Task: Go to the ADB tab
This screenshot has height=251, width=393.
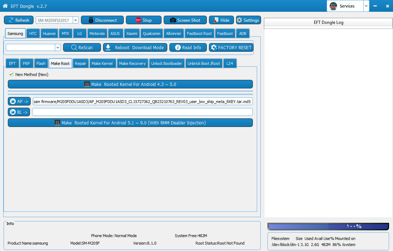Action: (243, 33)
